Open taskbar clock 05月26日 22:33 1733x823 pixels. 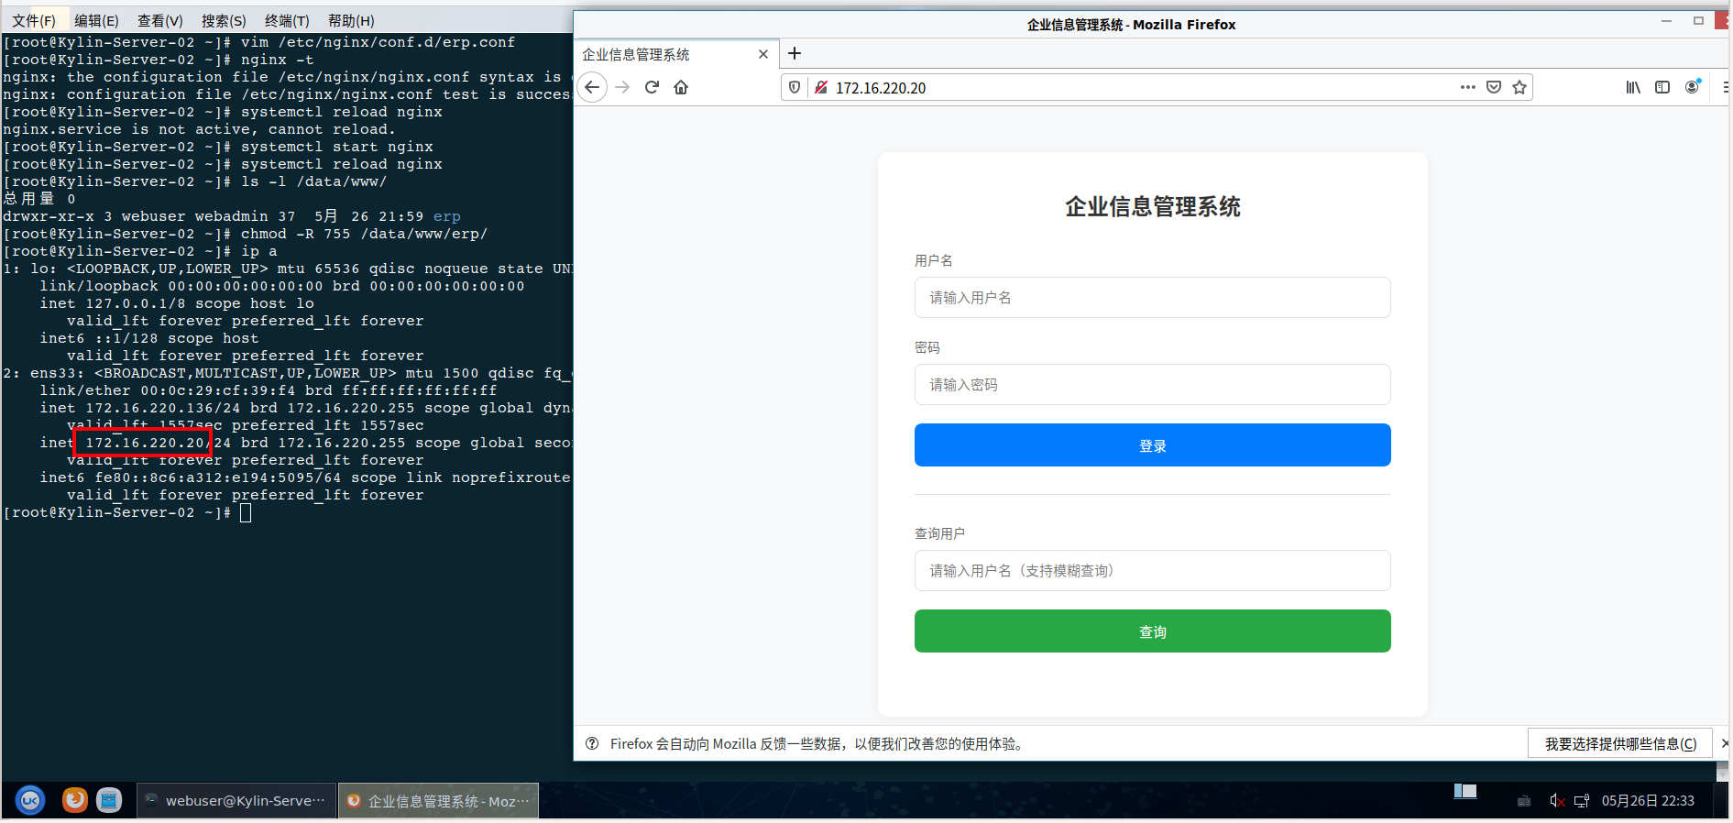coord(1648,801)
